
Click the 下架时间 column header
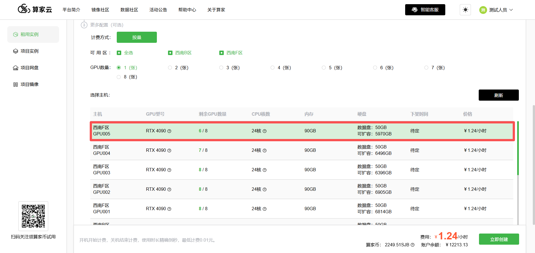point(419,114)
